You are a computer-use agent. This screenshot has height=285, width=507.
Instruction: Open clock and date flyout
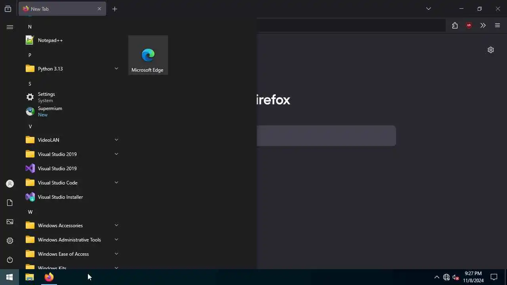click(x=473, y=277)
